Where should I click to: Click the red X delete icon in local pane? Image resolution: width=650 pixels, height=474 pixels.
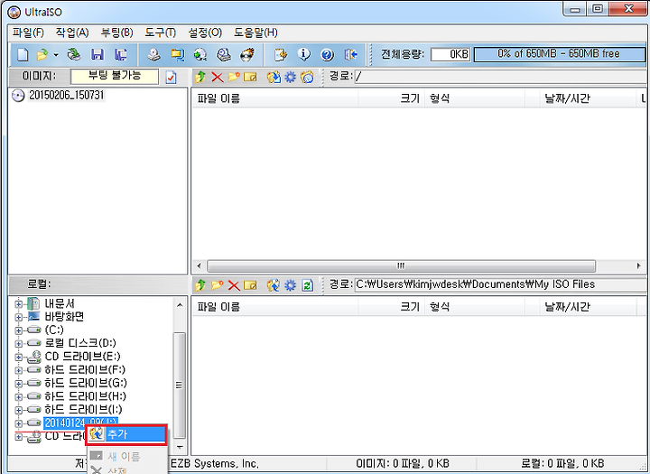pyautogui.click(x=234, y=285)
